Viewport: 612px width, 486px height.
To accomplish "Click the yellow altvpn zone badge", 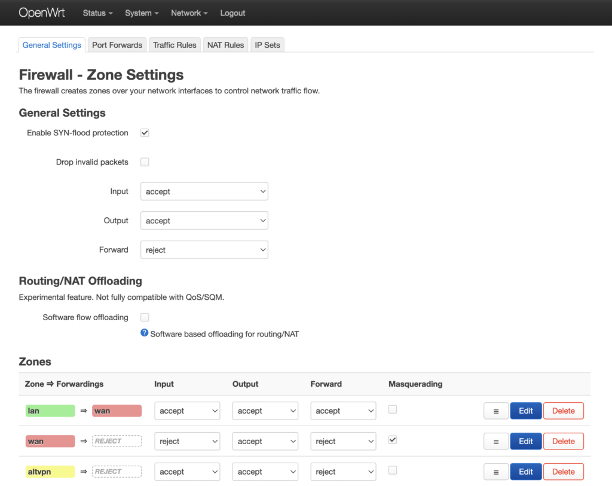I will 50,472.
